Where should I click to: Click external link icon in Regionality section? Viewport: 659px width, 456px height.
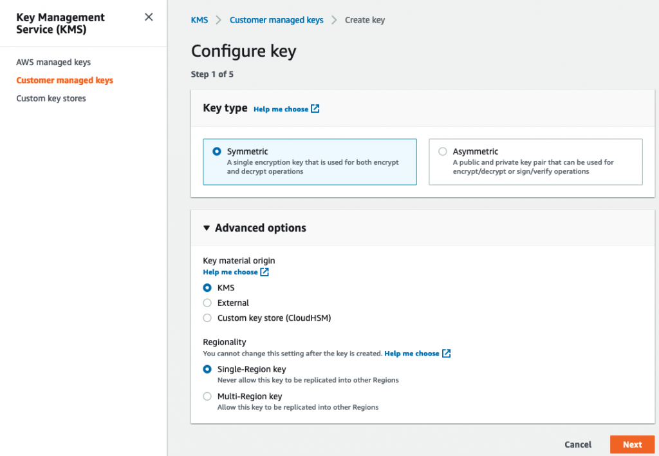446,354
